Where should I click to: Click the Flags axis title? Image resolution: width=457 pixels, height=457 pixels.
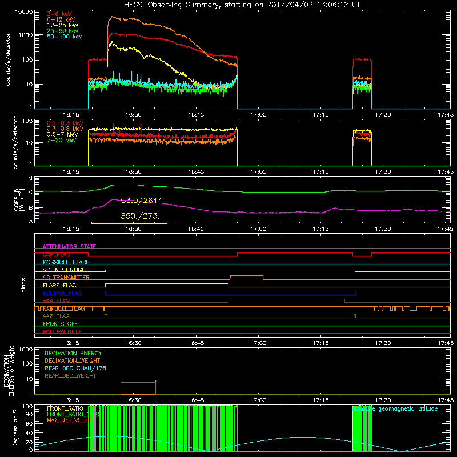coord(23,285)
